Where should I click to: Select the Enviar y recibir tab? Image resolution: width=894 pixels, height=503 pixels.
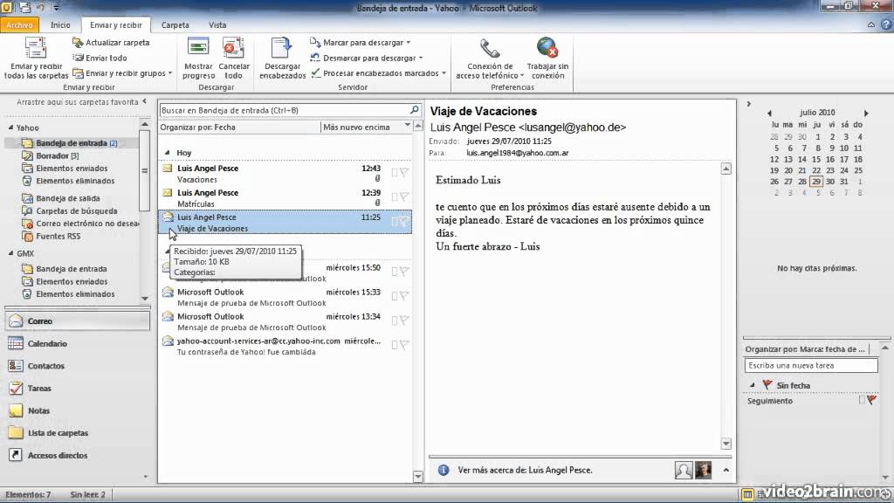pos(116,25)
